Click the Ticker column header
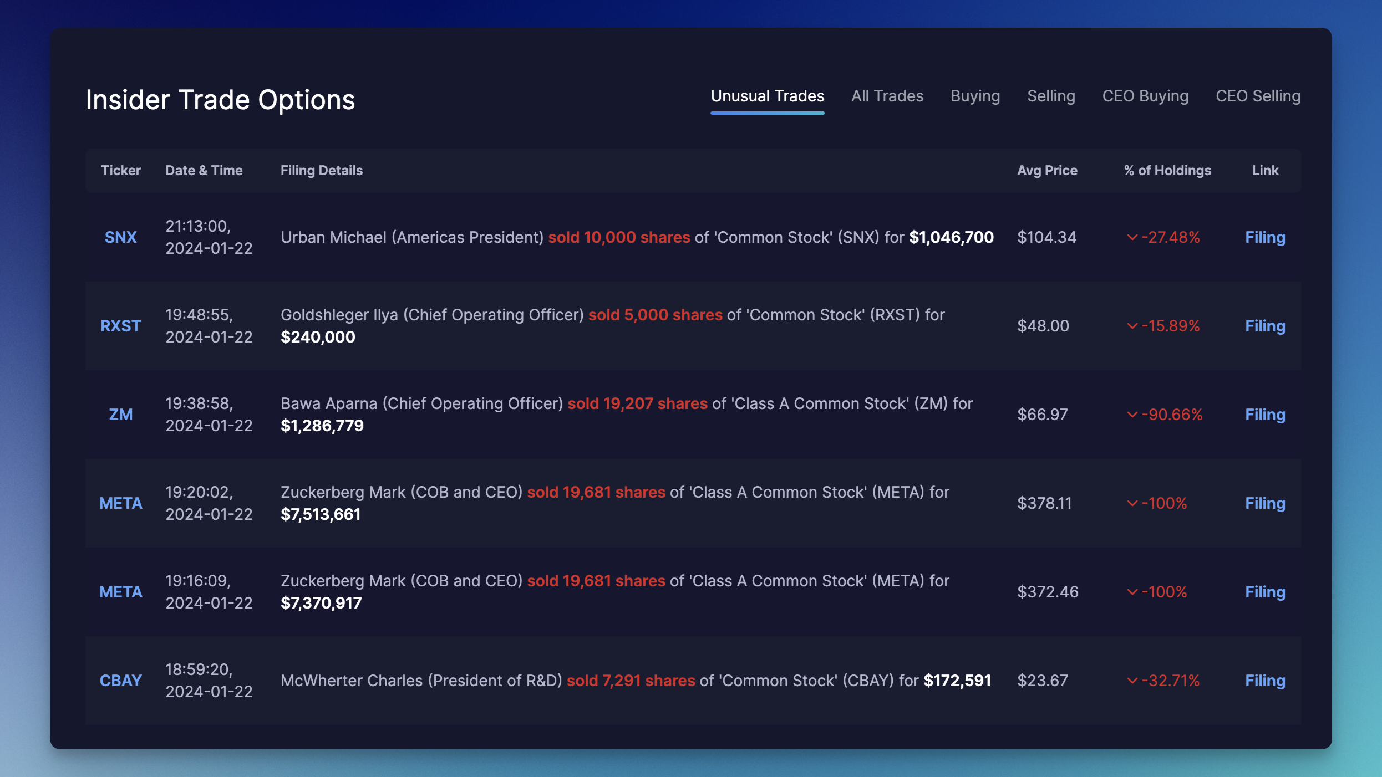 tap(120, 170)
